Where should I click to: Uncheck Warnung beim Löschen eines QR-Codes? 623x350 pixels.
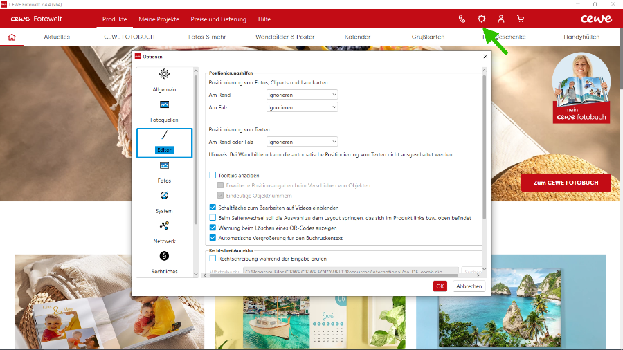(213, 228)
